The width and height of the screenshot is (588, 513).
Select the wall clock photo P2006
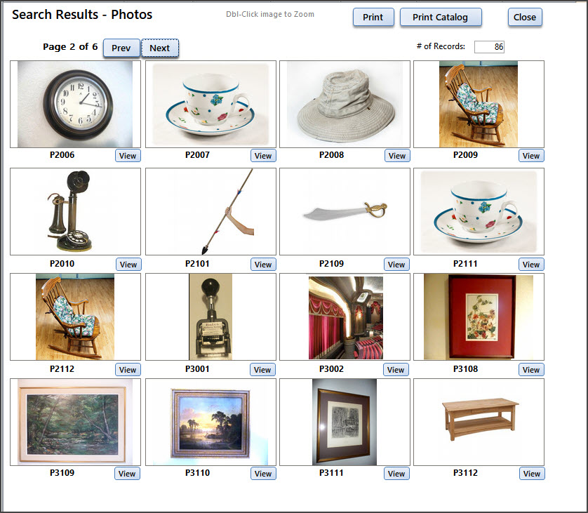pyautogui.click(x=75, y=105)
